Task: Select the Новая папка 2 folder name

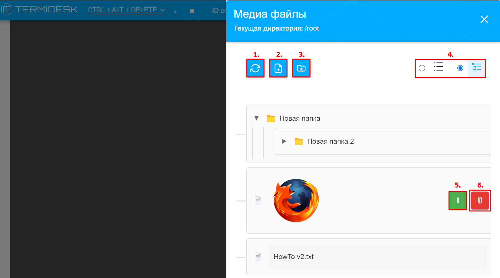Action: tap(330, 141)
